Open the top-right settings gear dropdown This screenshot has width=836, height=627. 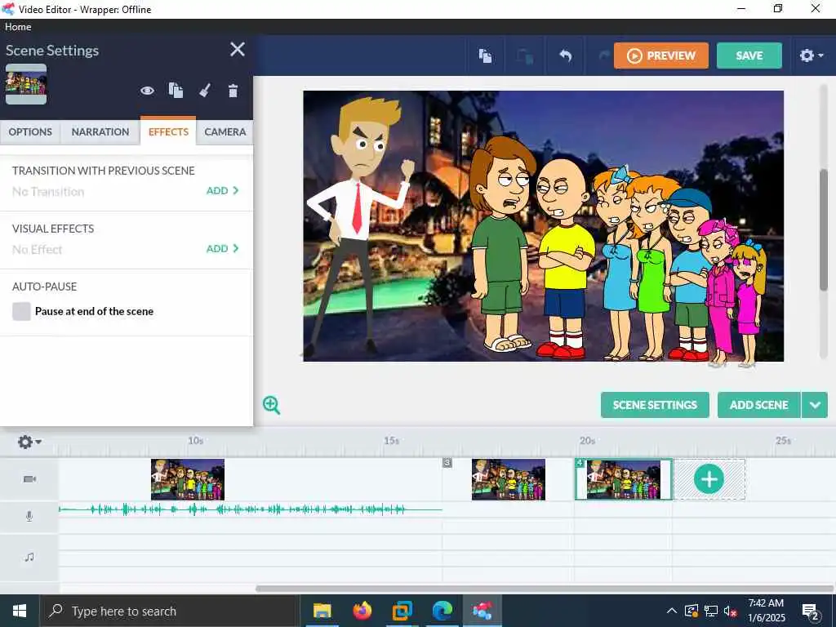(x=811, y=56)
